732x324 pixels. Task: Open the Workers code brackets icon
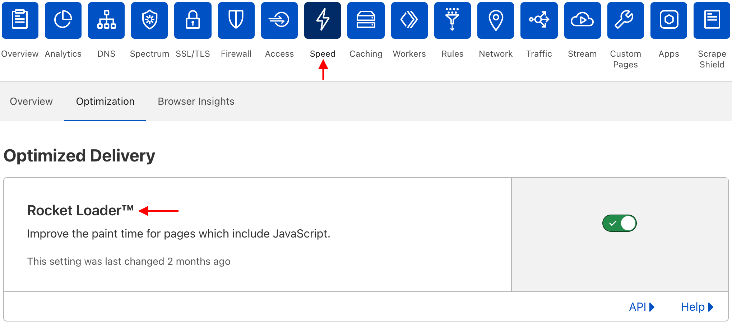coord(409,20)
